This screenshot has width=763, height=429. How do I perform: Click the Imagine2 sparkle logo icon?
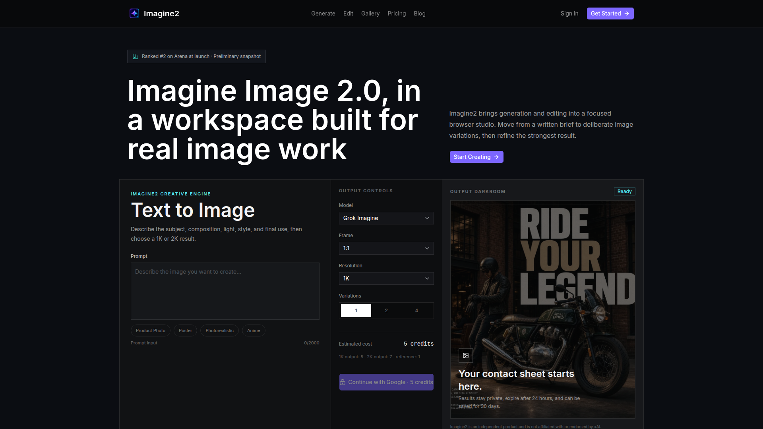coord(134,14)
